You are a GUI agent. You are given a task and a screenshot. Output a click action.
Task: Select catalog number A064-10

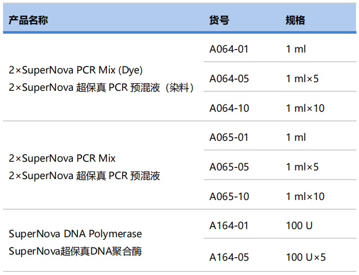(229, 108)
